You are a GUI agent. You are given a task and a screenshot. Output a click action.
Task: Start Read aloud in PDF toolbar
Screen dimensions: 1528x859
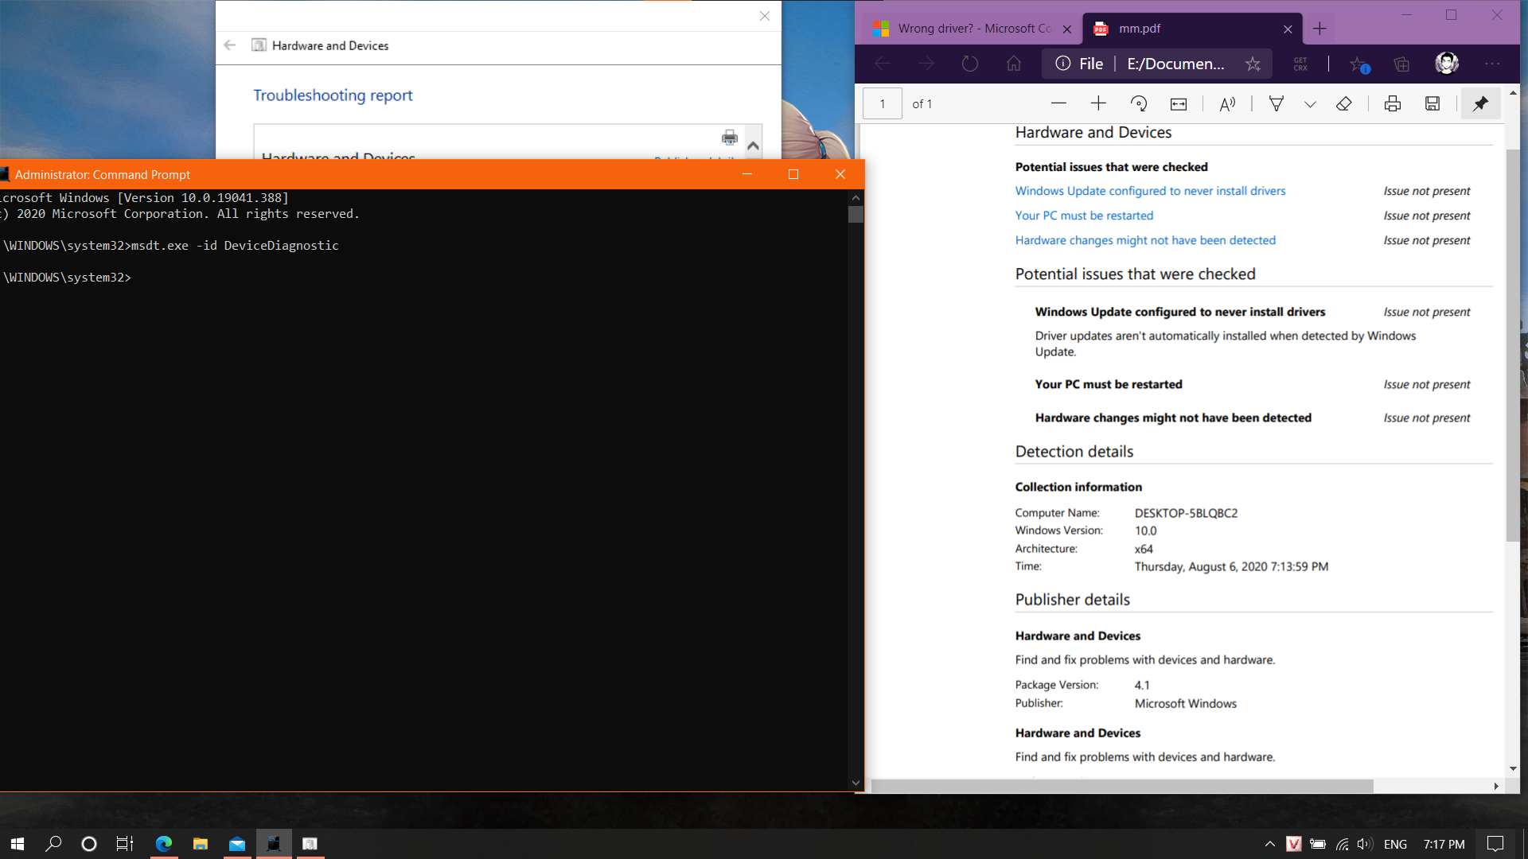[x=1227, y=104]
